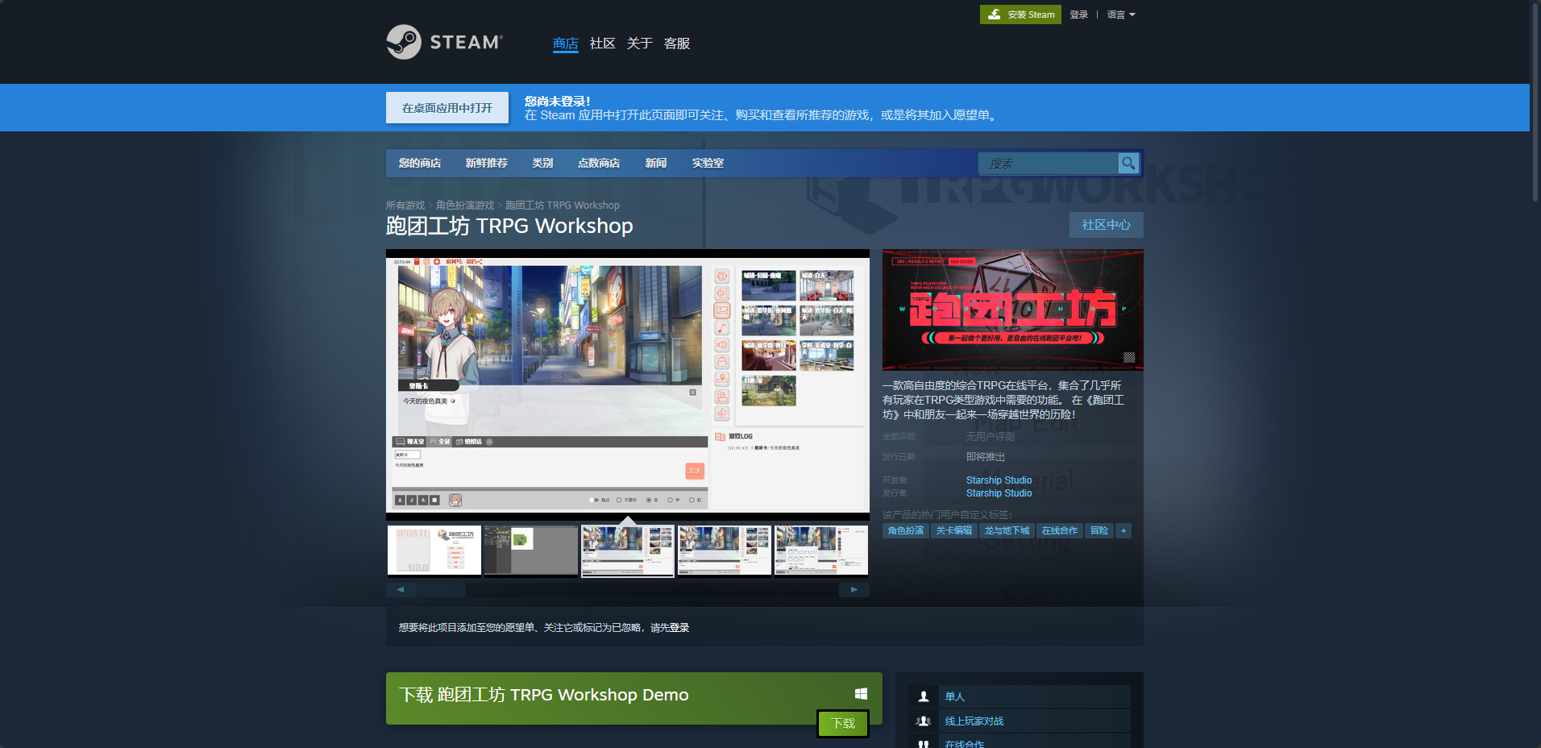
Task: Open the 语言 language dropdown
Action: (x=1121, y=15)
